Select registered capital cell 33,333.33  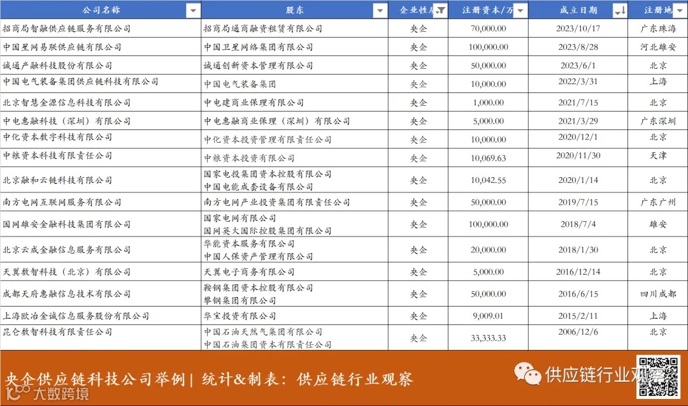click(x=489, y=338)
